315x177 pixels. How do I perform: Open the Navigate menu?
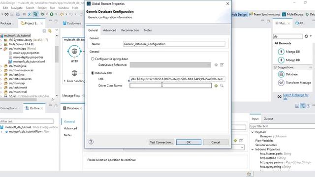(17, 8)
